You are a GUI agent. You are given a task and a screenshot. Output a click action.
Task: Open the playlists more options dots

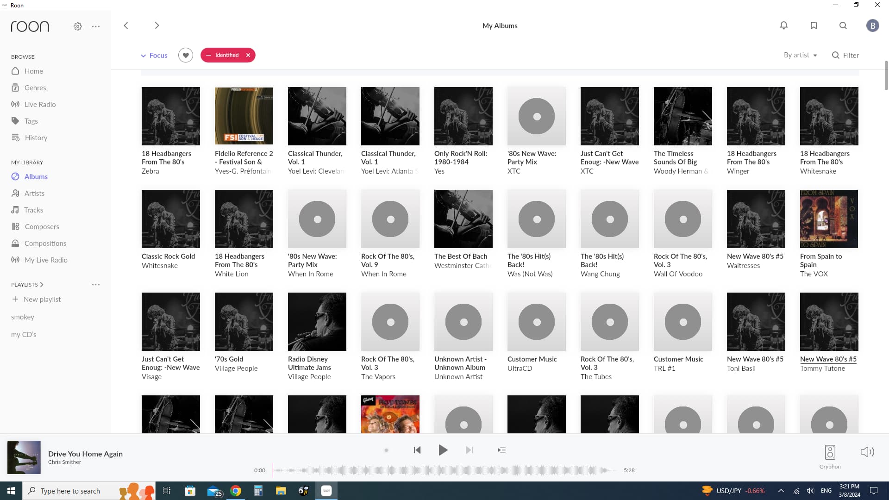[x=96, y=285]
